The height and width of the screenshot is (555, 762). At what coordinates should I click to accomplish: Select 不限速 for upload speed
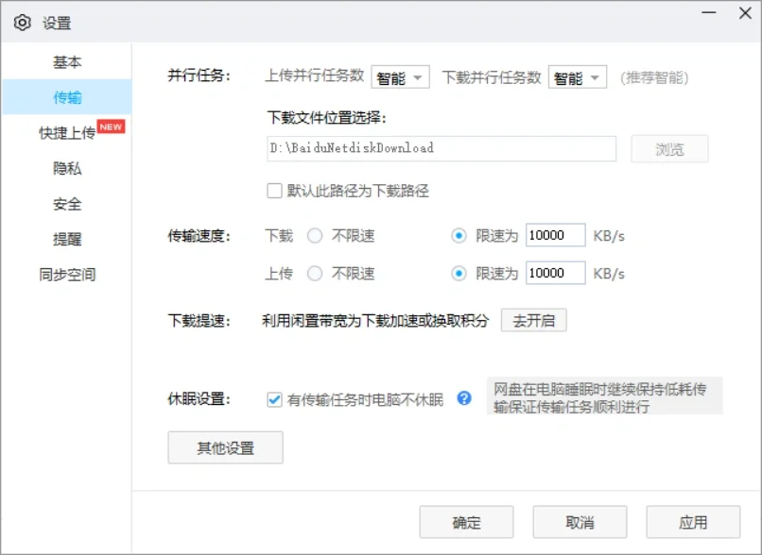click(x=314, y=274)
